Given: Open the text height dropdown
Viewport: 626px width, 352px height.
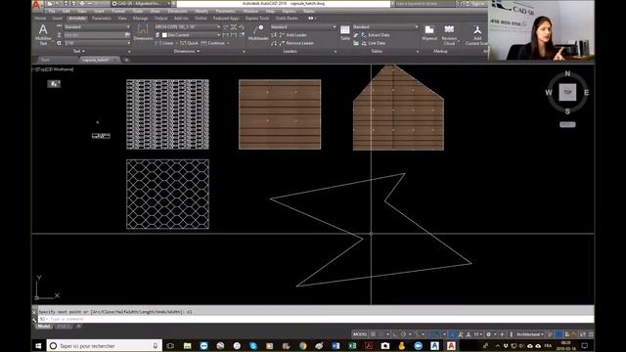Looking at the screenshot, I should click(97, 43).
